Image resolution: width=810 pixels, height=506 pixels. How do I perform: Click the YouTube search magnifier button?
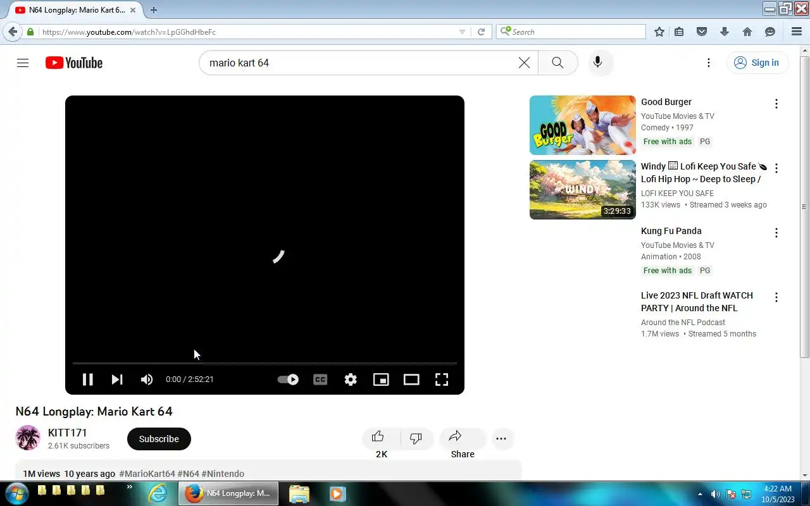click(558, 63)
